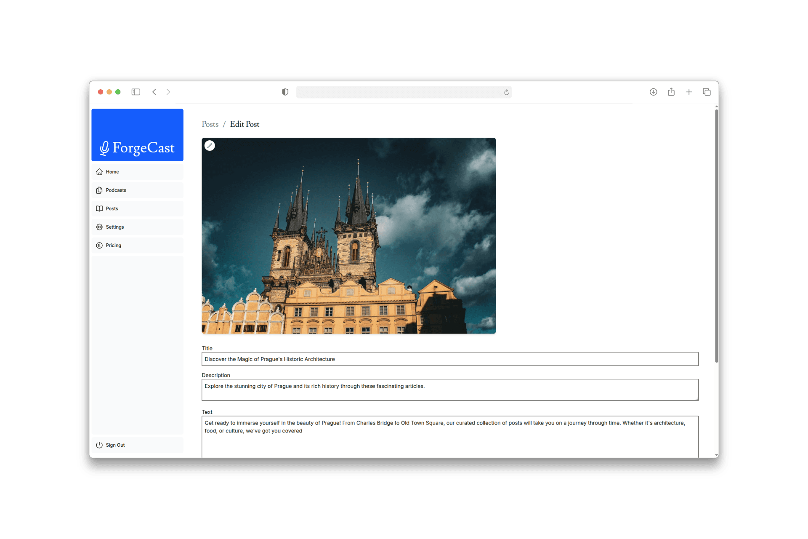Open a new tab with the plus icon
This screenshot has height=539, width=808.
pyautogui.click(x=689, y=92)
